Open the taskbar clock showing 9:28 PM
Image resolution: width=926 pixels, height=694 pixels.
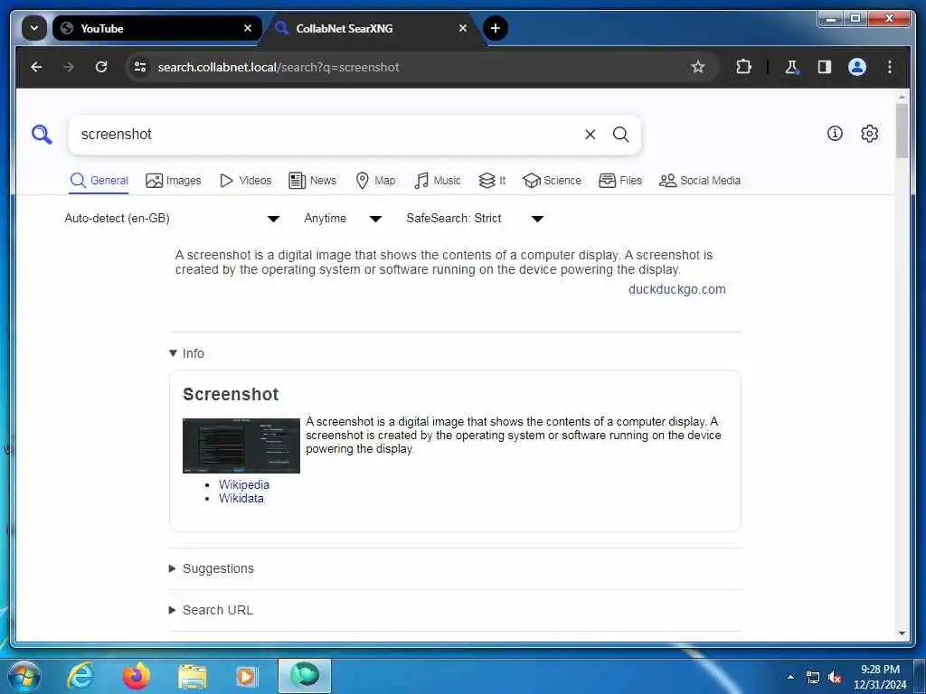pos(880,677)
